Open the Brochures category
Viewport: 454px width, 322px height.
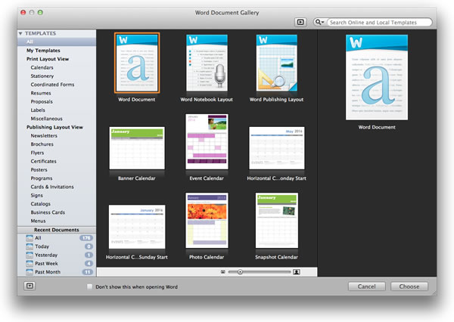42,144
